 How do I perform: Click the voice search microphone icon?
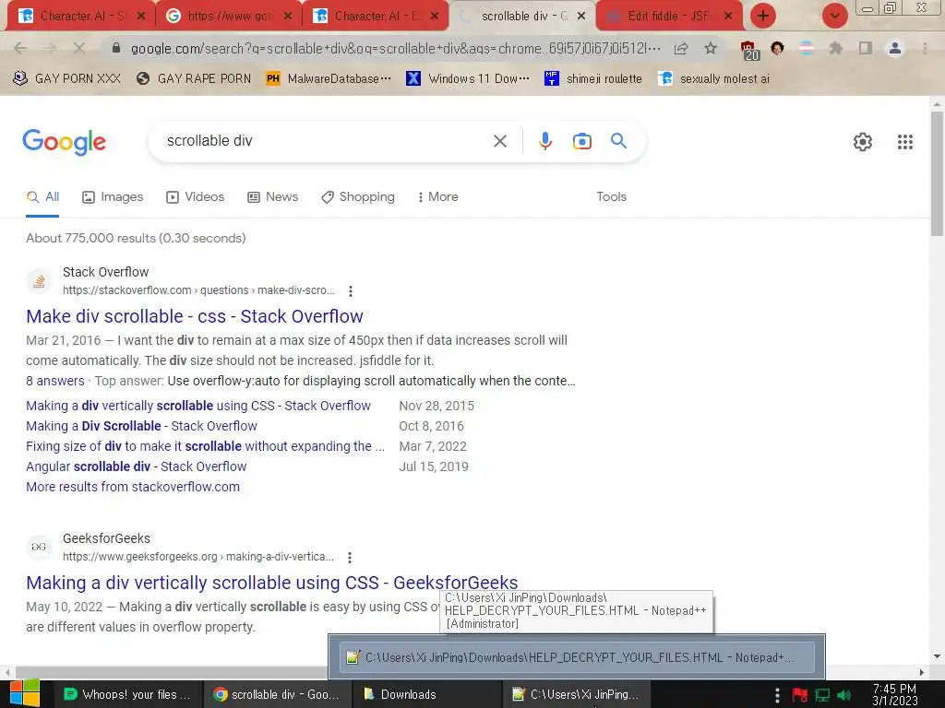click(x=544, y=141)
